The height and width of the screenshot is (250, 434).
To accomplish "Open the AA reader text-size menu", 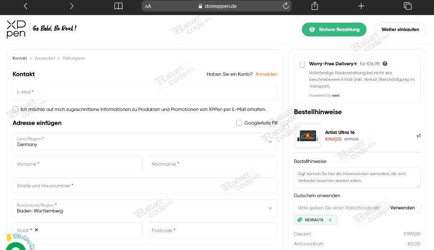I will [x=148, y=6].
